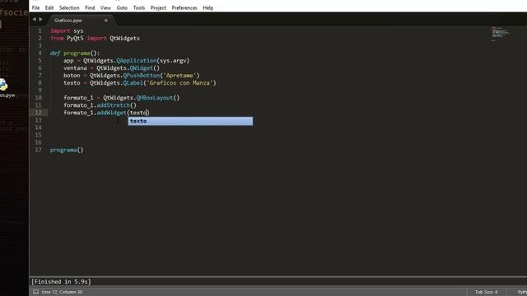Screen dimensions: 527x296
Task: Click 'Line 12, Column 30' status text
Action: [x=63, y=292]
